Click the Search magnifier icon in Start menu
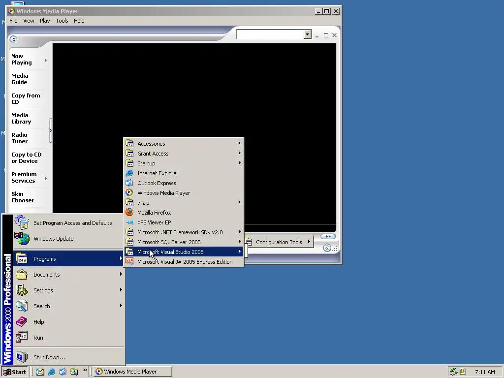The height and width of the screenshot is (378, 504). 22,306
